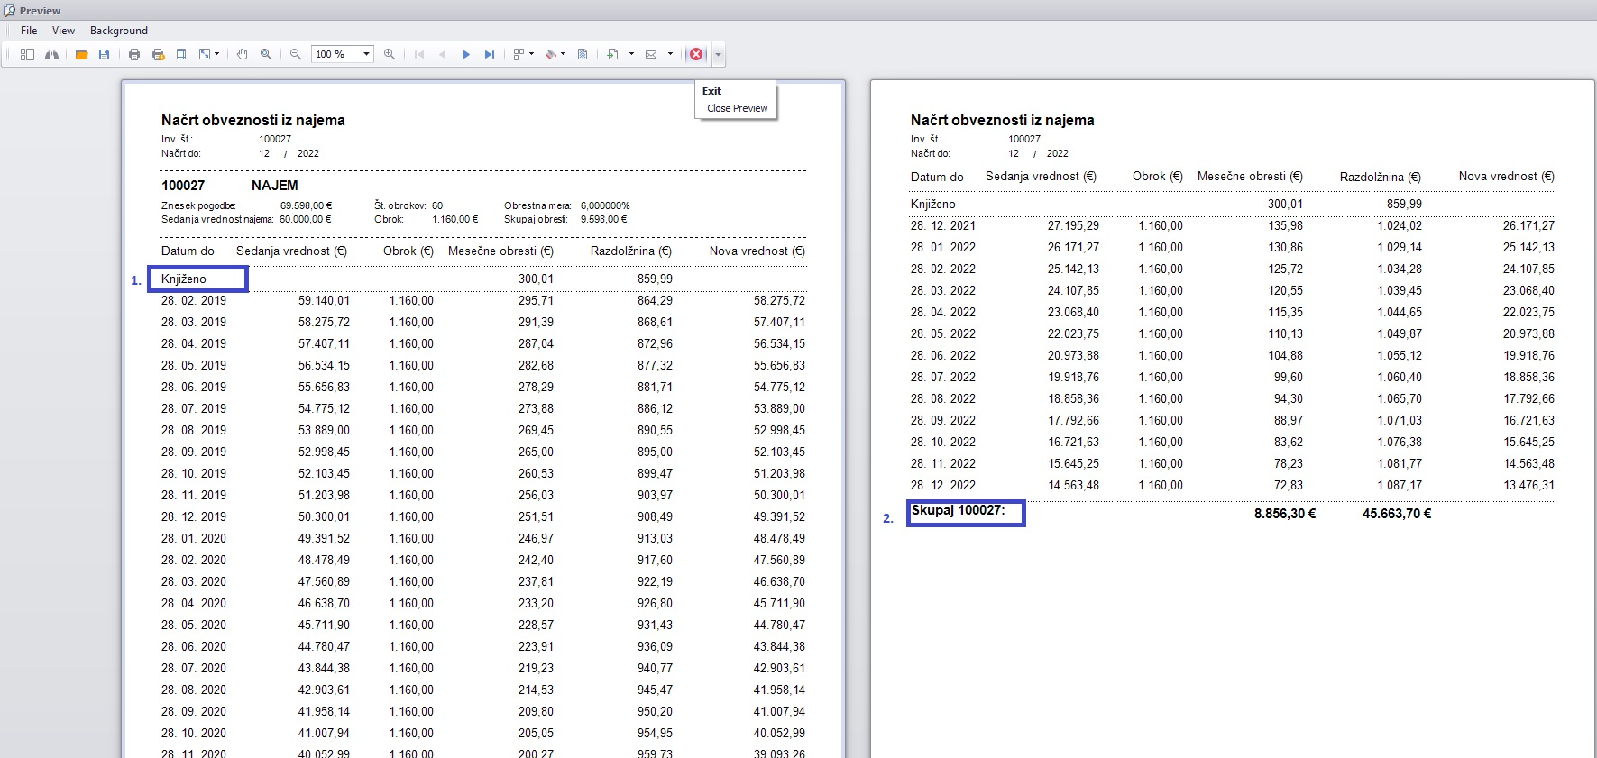Click the Zoom Out icon

tap(296, 55)
